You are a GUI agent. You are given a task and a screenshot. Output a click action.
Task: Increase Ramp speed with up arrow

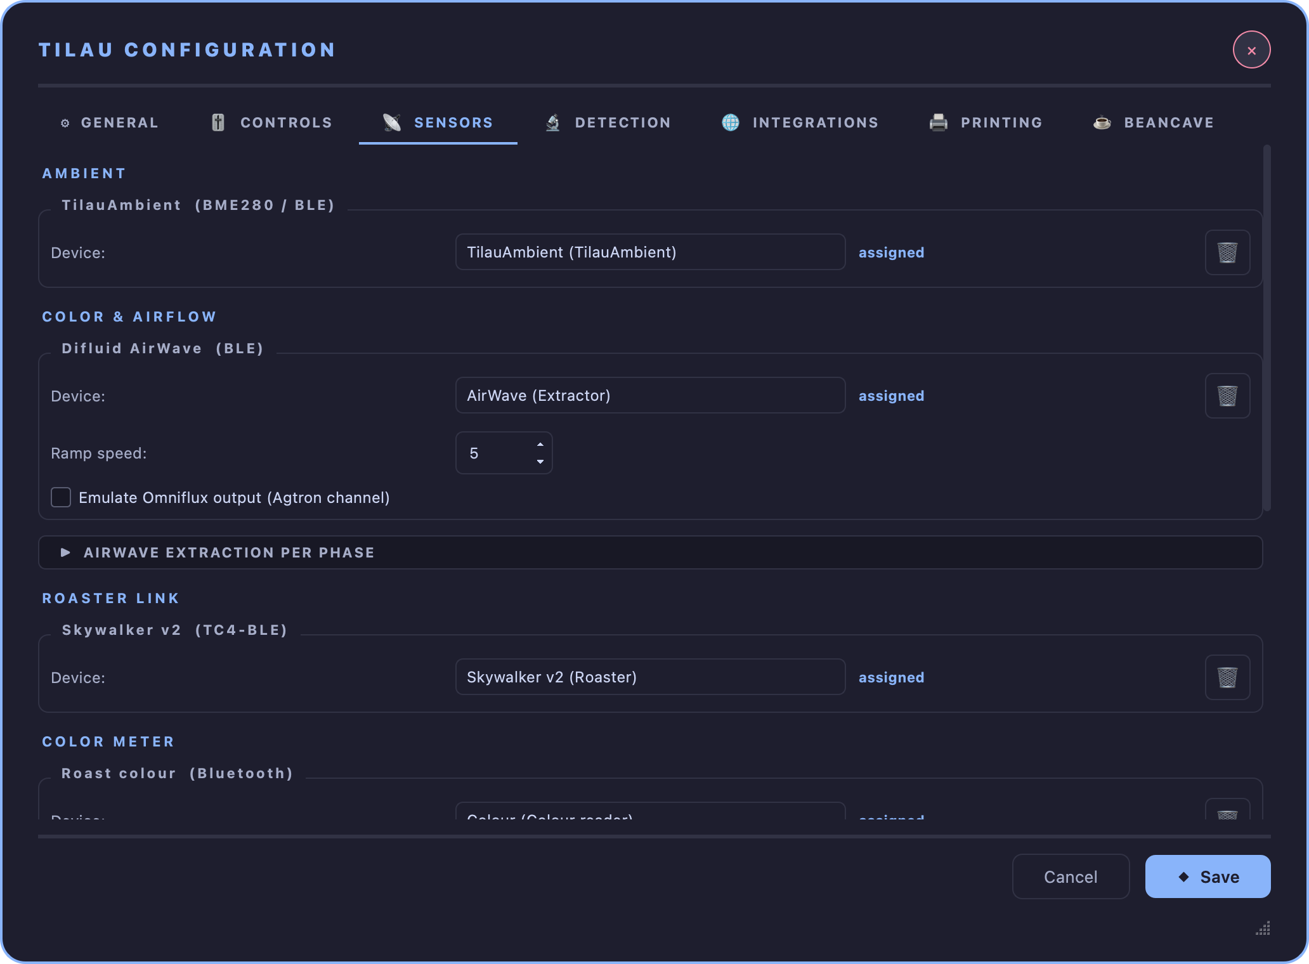coord(540,445)
